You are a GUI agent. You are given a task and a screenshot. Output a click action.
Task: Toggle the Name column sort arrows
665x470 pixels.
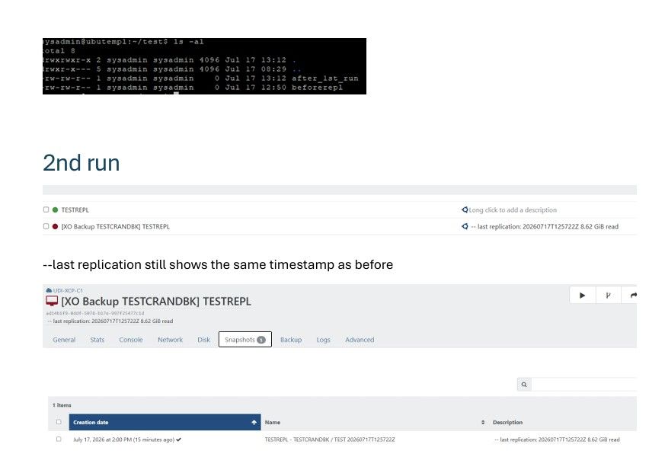tap(483, 423)
